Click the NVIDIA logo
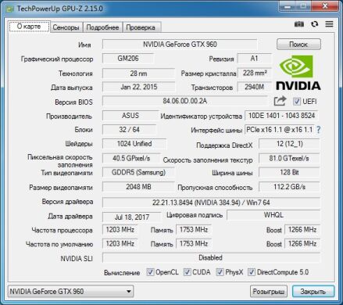Image resolution: width=343 pixels, height=305 pixels. tap(298, 73)
